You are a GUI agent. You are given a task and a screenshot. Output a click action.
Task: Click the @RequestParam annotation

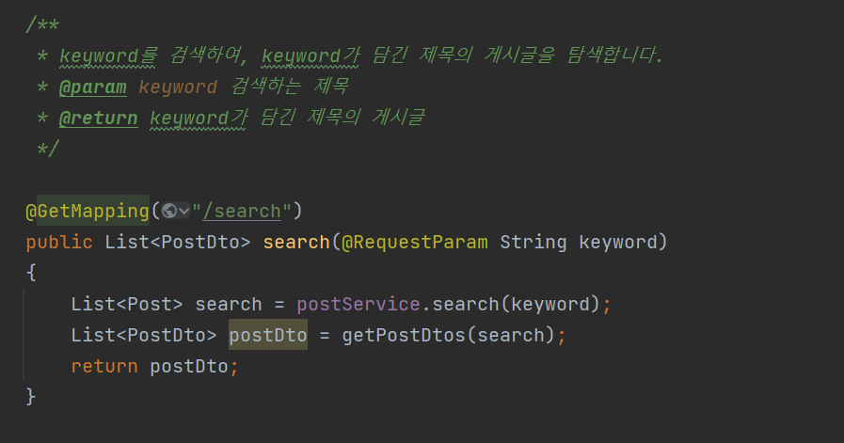[414, 243]
